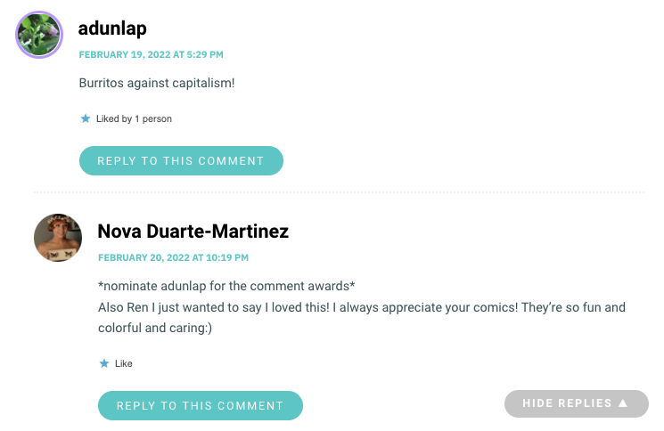This screenshot has width=664, height=431.
Task: Open adunlap's flower profile avatar
Action: (39, 35)
